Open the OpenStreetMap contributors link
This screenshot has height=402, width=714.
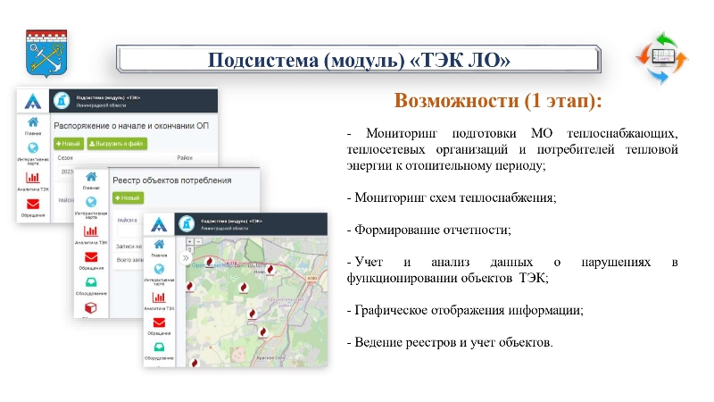pyautogui.click(x=228, y=264)
